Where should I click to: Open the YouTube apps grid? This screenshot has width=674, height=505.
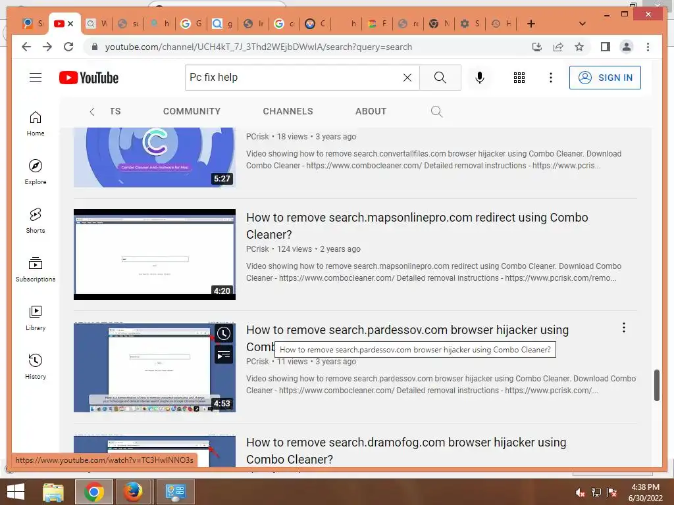coord(519,78)
